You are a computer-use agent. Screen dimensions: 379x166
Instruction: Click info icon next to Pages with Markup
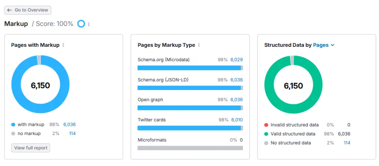[63, 45]
